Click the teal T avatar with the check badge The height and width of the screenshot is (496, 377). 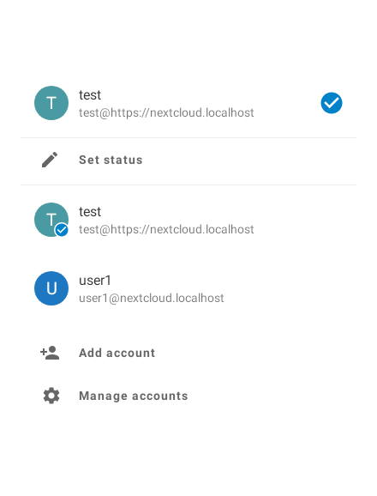[51, 220]
